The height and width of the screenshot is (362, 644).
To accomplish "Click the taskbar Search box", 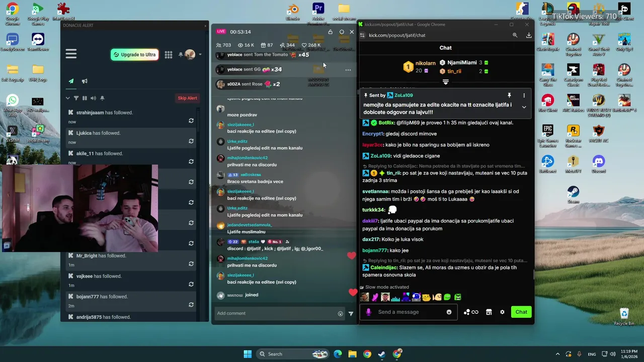I will point(293,354).
